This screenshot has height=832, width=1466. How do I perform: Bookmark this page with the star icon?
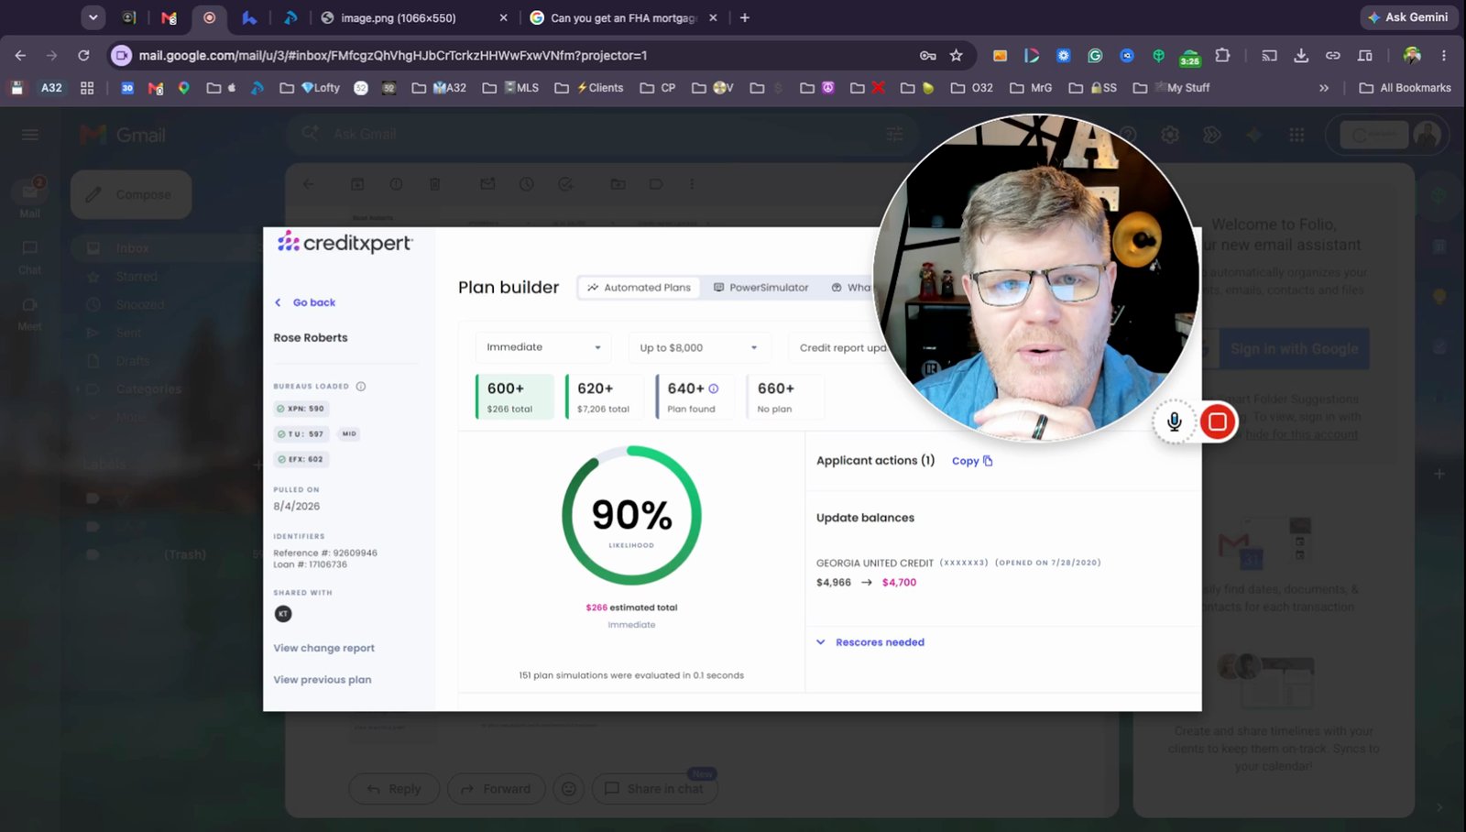(957, 56)
